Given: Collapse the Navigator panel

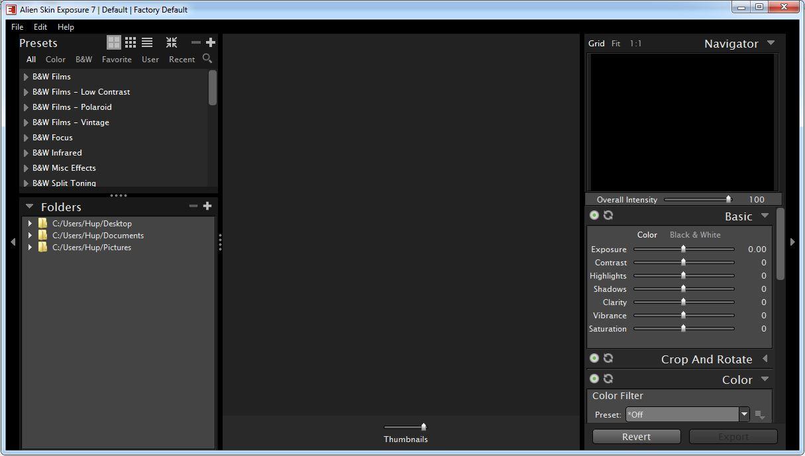Looking at the screenshot, I should tap(771, 43).
